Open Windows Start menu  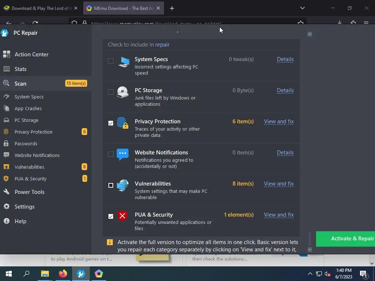pyautogui.click(x=9, y=274)
